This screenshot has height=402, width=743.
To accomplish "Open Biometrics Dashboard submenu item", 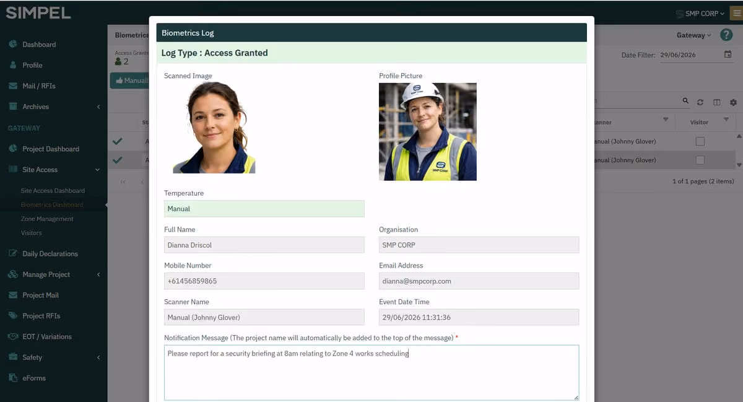I will [x=52, y=204].
